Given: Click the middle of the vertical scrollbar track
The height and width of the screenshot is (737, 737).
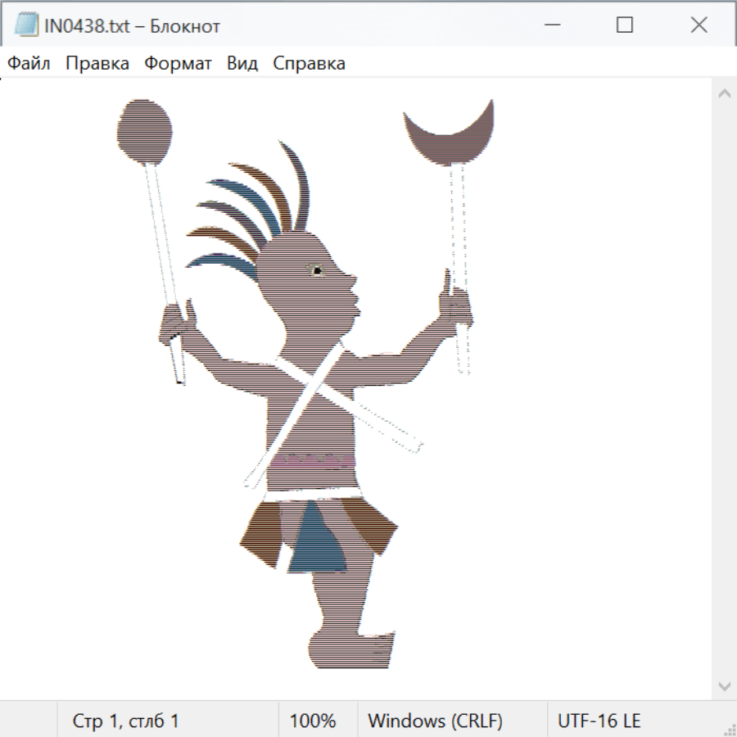Looking at the screenshot, I should pos(724,389).
